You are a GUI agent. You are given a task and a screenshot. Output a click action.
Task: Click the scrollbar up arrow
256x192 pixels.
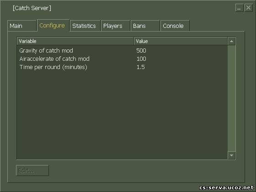[231, 41]
